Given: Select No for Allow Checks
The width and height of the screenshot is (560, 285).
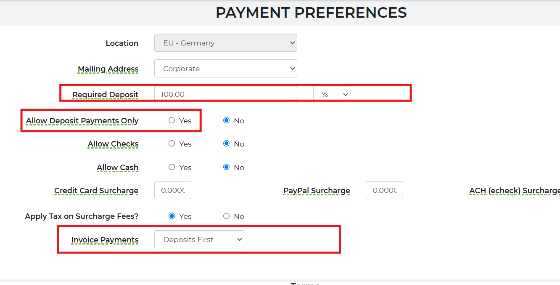Looking at the screenshot, I should click(x=227, y=144).
